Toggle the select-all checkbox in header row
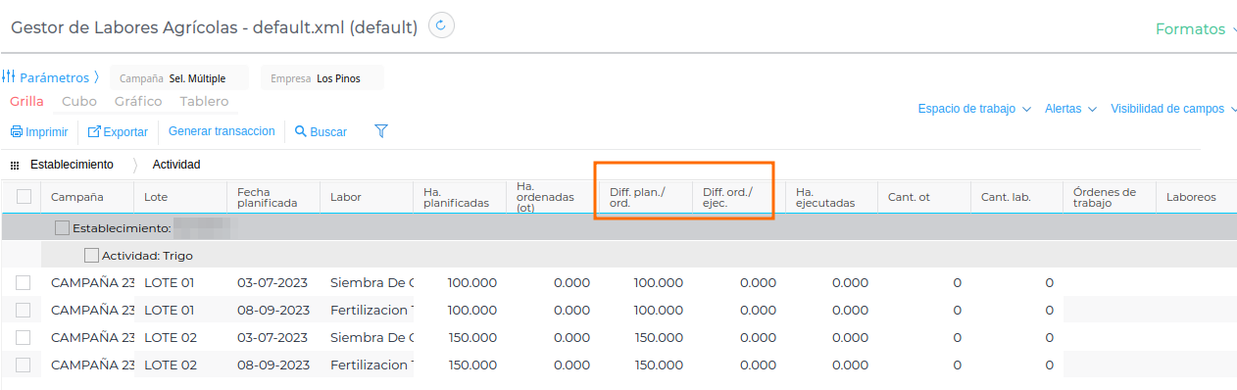This screenshot has height=390, width=1237. click(x=24, y=197)
